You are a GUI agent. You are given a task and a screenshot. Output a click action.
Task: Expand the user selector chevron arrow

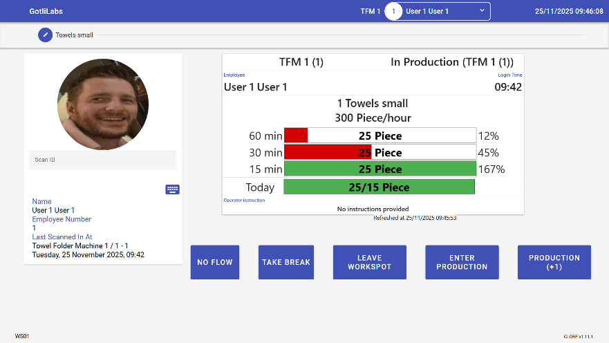click(x=482, y=11)
